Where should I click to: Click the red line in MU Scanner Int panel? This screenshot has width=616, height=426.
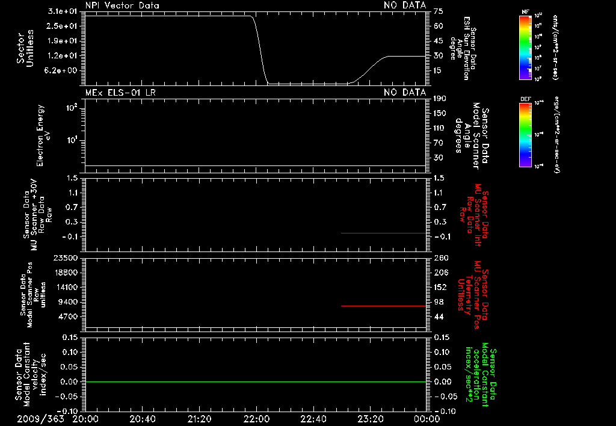[x=383, y=233]
